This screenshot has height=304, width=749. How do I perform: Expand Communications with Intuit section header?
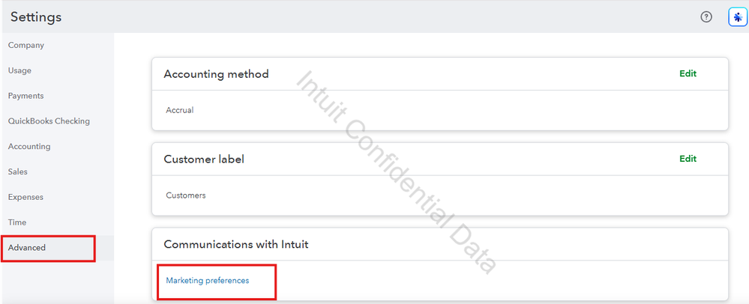pyautogui.click(x=236, y=245)
